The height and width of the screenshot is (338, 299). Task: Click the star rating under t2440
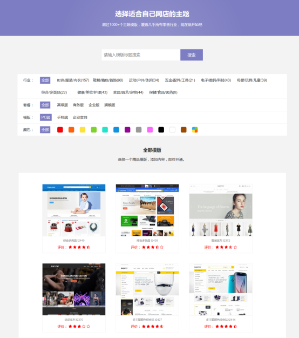79,247
